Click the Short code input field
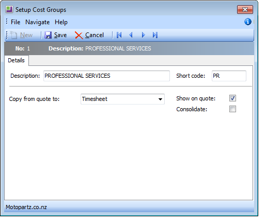This screenshot has height=224, width=266. pyautogui.click(x=229, y=76)
